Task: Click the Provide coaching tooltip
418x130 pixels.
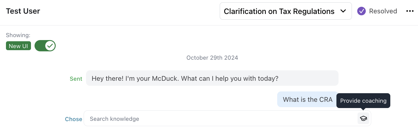Action: pos(363,101)
